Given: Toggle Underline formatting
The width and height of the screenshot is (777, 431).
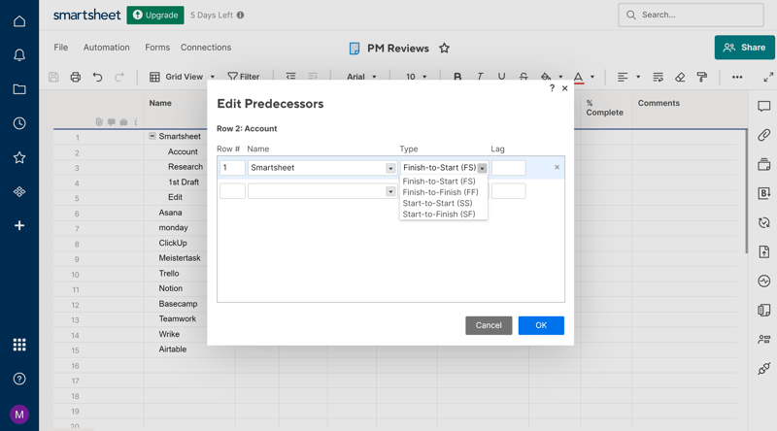Looking at the screenshot, I should tap(501, 77).
